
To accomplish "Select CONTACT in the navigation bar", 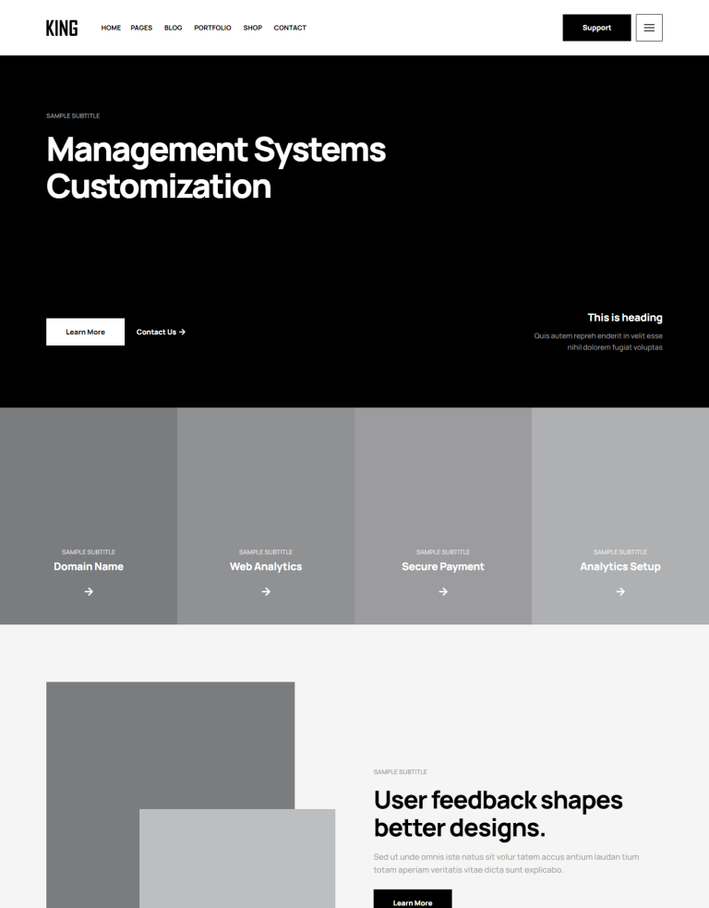I will pyautogui.click(x=290, y=28).
